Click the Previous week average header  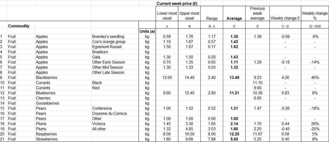pos(257,13)
